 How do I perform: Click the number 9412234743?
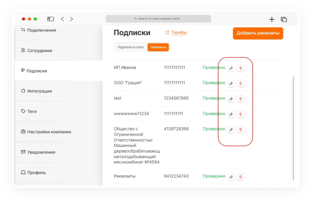click(176, 176)
